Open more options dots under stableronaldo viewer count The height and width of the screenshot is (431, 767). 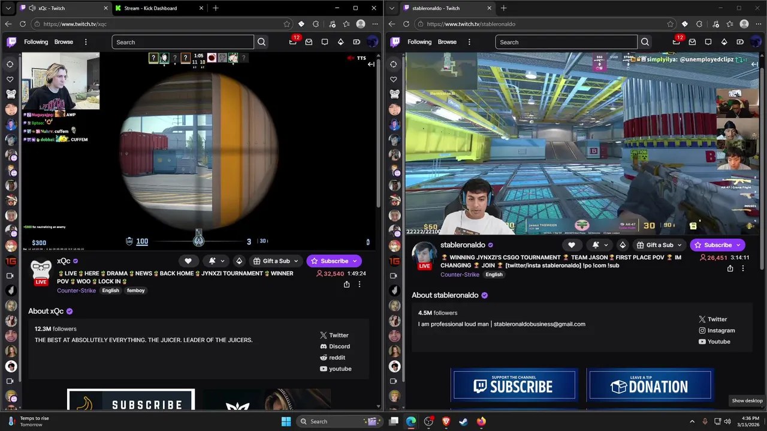coord(743,269)
